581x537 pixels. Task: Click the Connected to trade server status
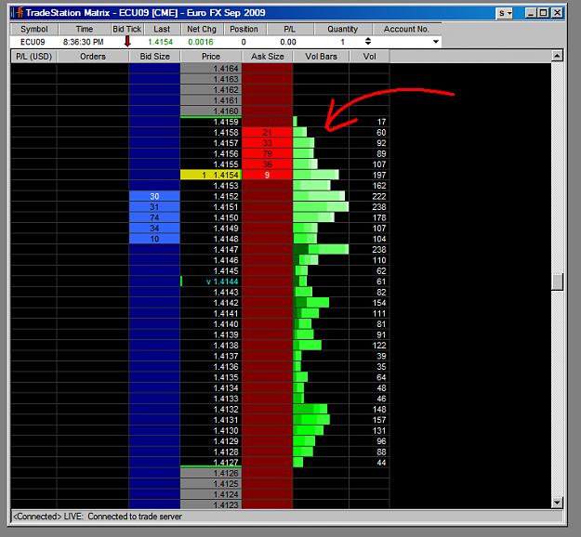click(98, 517)
